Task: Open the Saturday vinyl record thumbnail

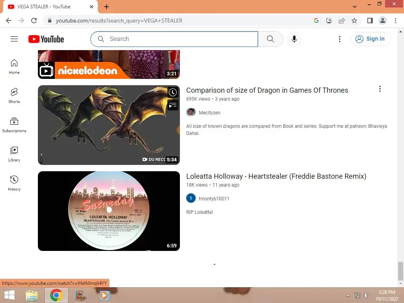Action: tap(109, 211)
